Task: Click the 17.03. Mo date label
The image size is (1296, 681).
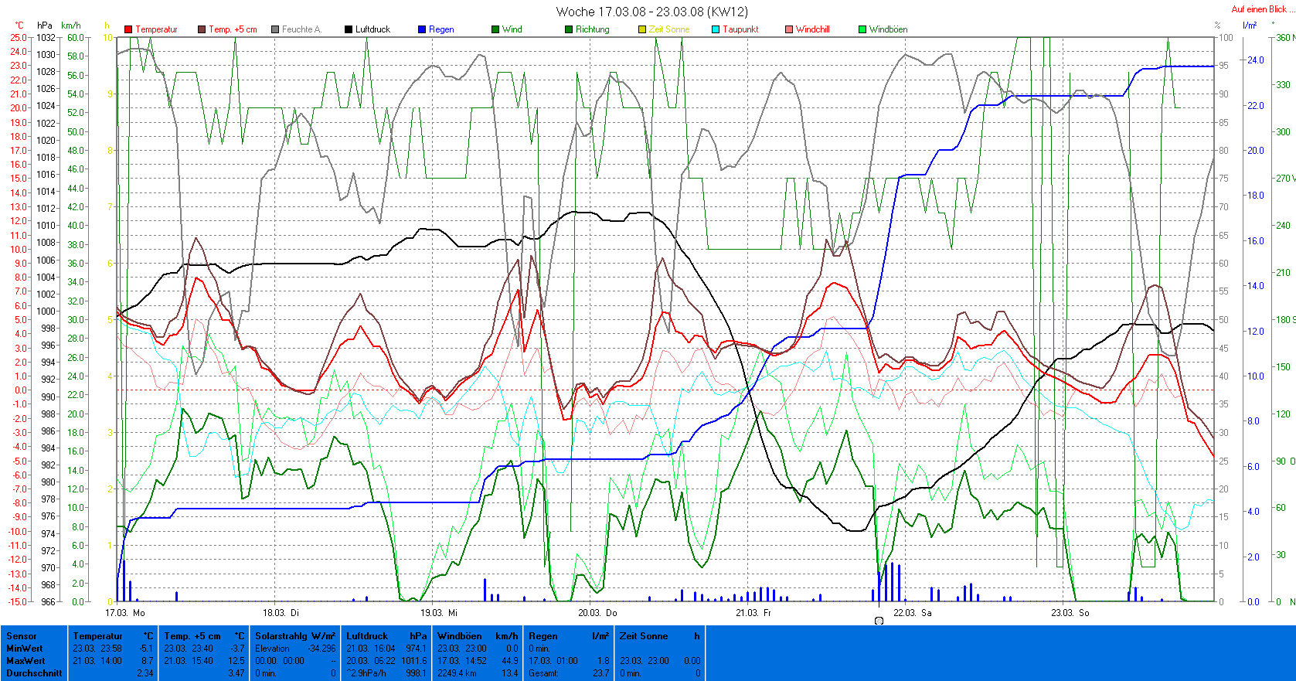Action: pos(125,612)
